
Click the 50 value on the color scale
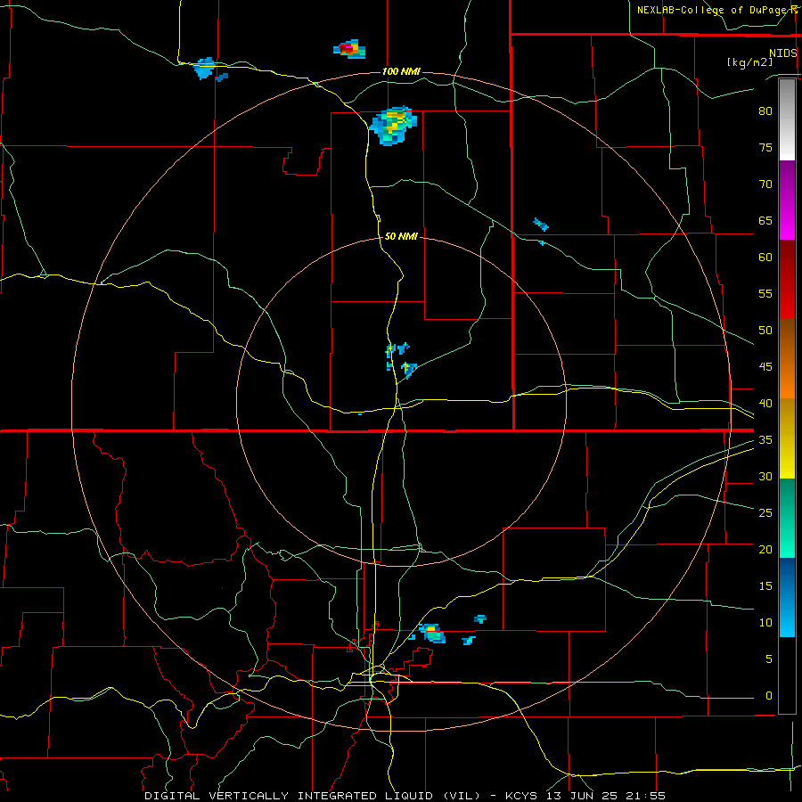coord(765,330)
